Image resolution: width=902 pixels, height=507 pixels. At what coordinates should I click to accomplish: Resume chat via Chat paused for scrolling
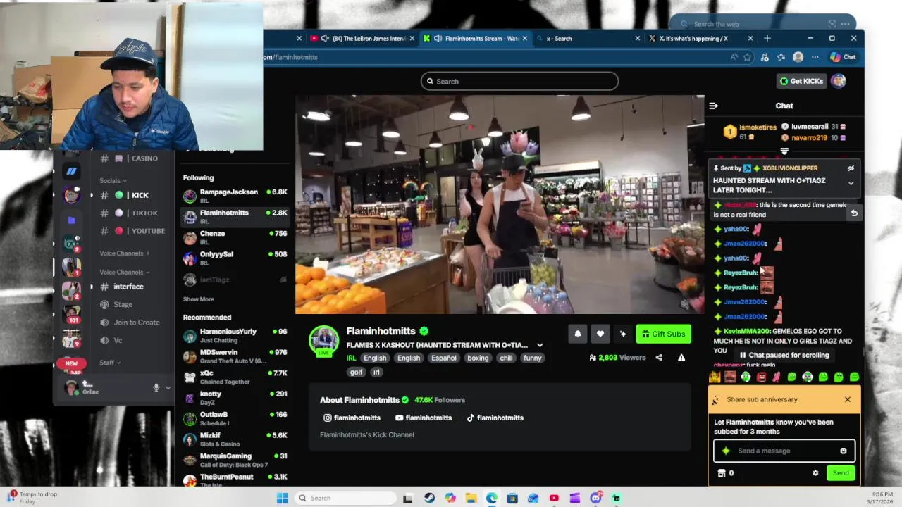(x=784, y=356)
